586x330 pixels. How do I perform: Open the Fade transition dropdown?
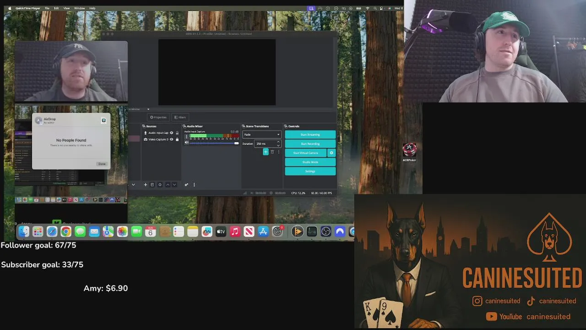[x=262, y=135]
